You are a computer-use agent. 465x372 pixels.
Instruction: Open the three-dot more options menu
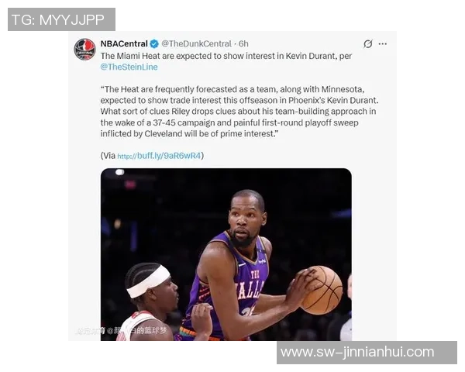(383, 44)
